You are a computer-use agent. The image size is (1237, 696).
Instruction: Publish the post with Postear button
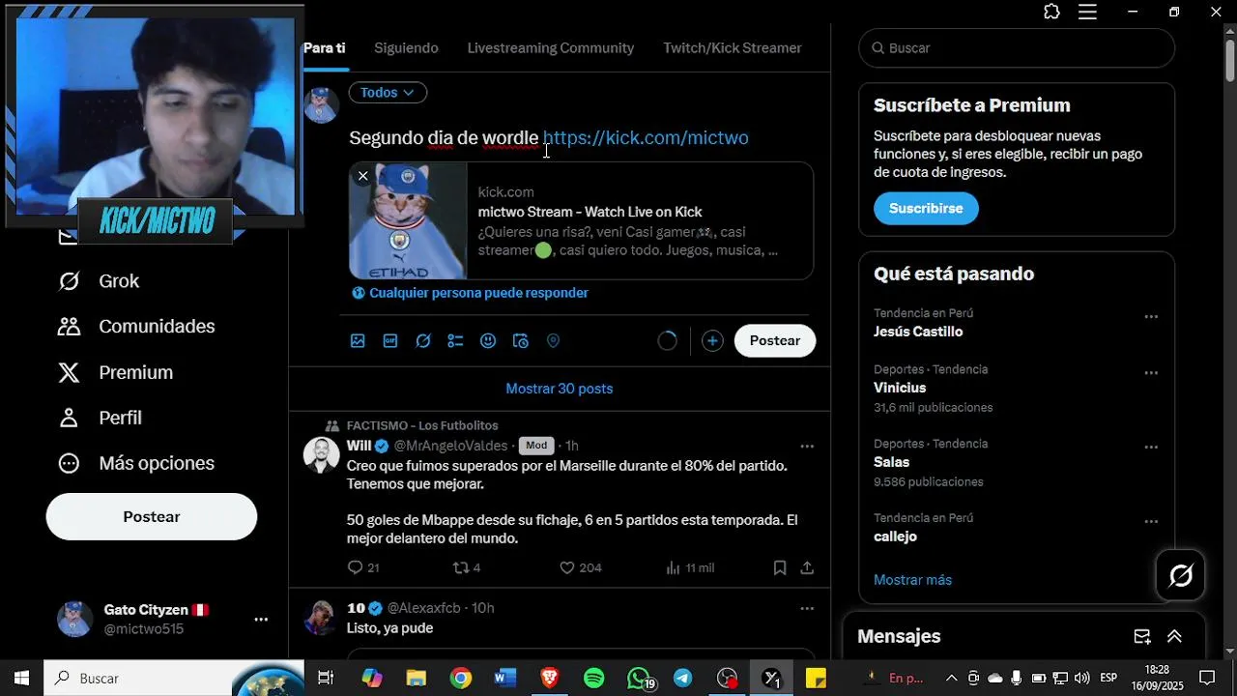pyautogui.click(x=775, y=340)
